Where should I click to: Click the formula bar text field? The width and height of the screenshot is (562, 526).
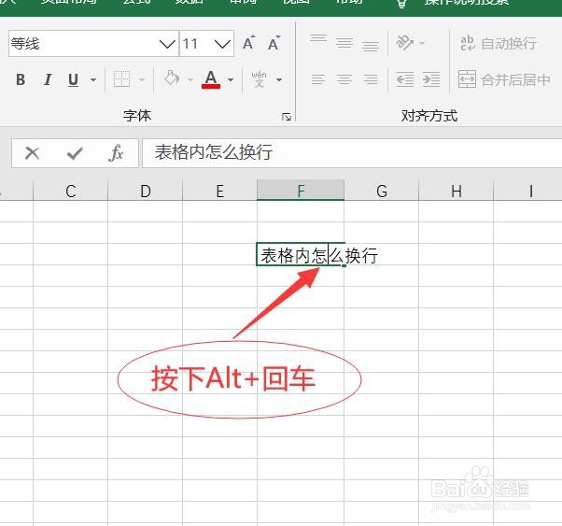point(352,153)
